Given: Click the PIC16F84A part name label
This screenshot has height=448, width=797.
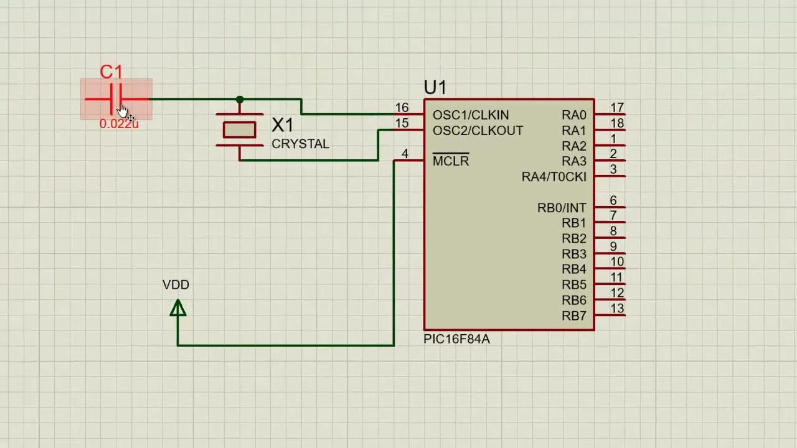Looking at the screenshot, I should coord(456,339).
